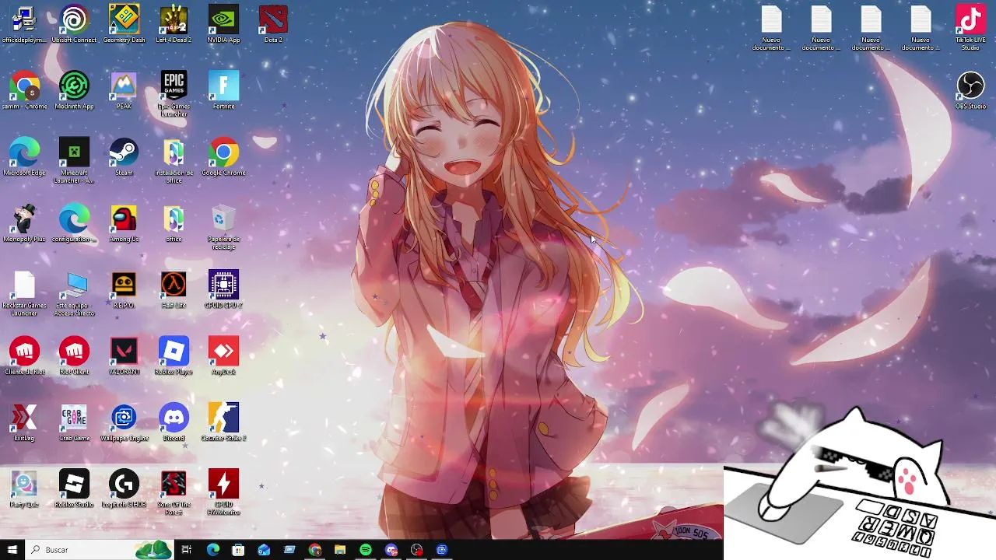Select the Roblox Studio desktop shortcut
This screenshot has height=560, width=996.
[74, 489]
